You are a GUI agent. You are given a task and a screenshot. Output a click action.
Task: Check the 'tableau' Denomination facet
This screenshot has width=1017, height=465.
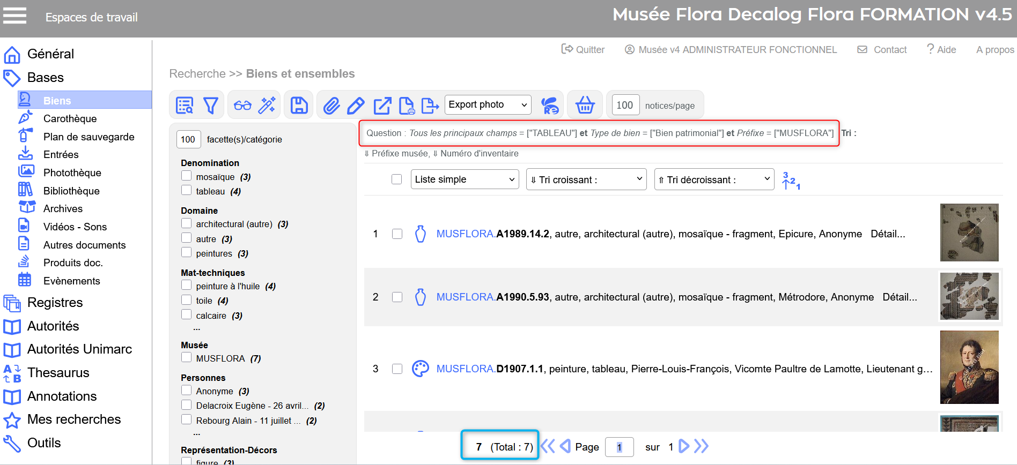[187, 190]
